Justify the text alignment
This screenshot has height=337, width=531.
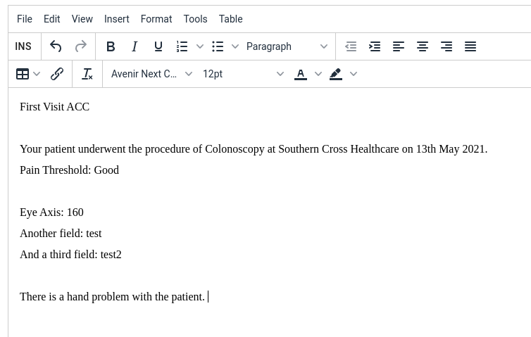pyautogui.click(x=470, y=46)
